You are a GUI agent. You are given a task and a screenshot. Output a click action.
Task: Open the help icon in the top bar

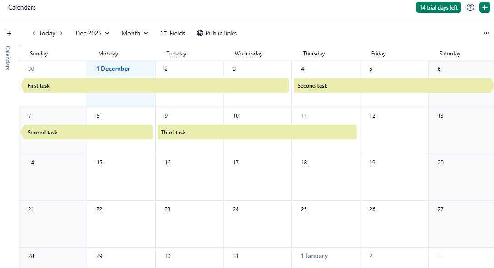tap(470, 7)
